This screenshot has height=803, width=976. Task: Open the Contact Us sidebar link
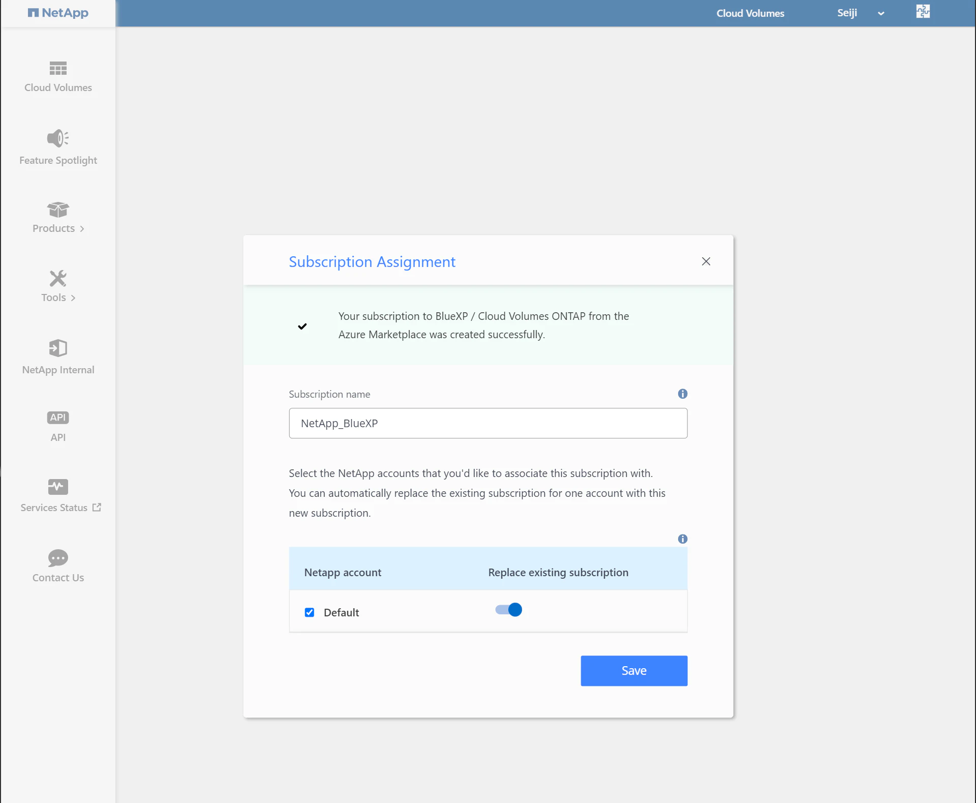click(x=58, y=578)
